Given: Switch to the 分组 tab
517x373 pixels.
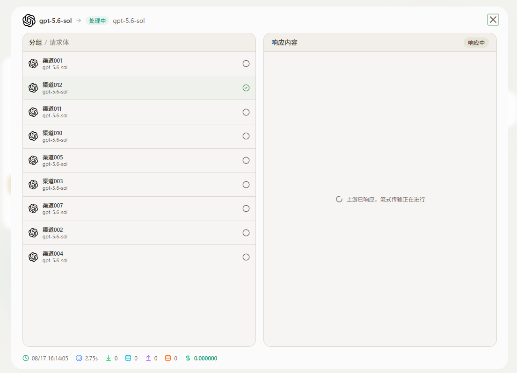Looking at the screenshot, I should [x=35, y=43].
